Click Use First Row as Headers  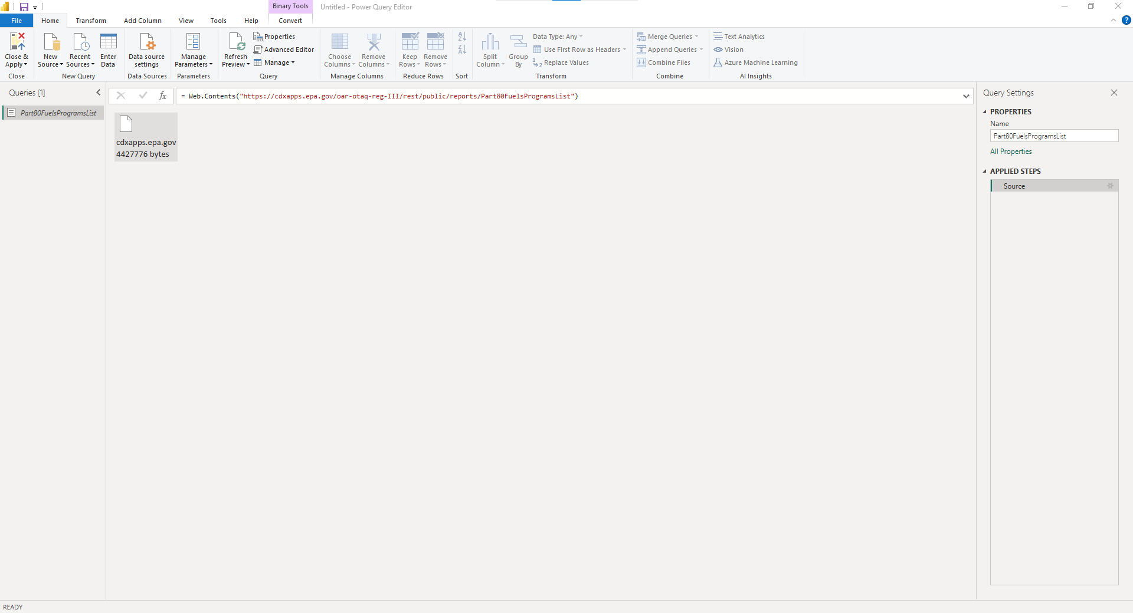point(579,50)
